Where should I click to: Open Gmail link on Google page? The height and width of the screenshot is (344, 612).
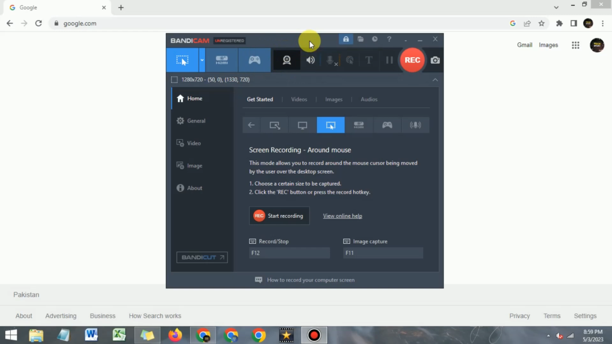[x=525, y=45]
